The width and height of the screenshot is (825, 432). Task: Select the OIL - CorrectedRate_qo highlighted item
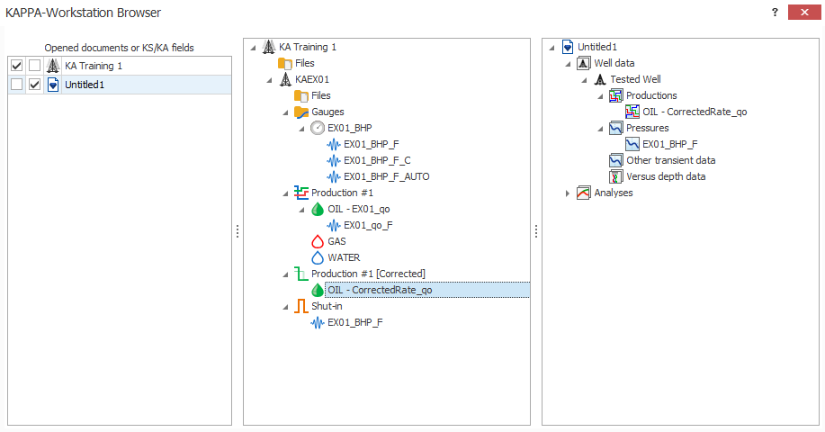click(380, 290)
